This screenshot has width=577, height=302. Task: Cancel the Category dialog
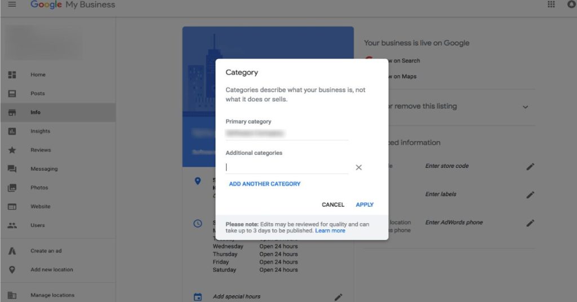point(333,205)
